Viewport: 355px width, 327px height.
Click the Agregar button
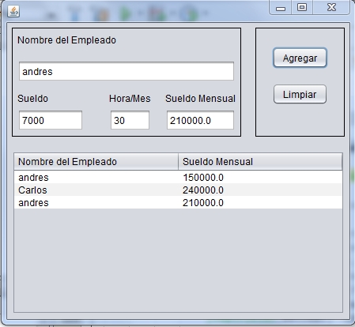point(300,58)
